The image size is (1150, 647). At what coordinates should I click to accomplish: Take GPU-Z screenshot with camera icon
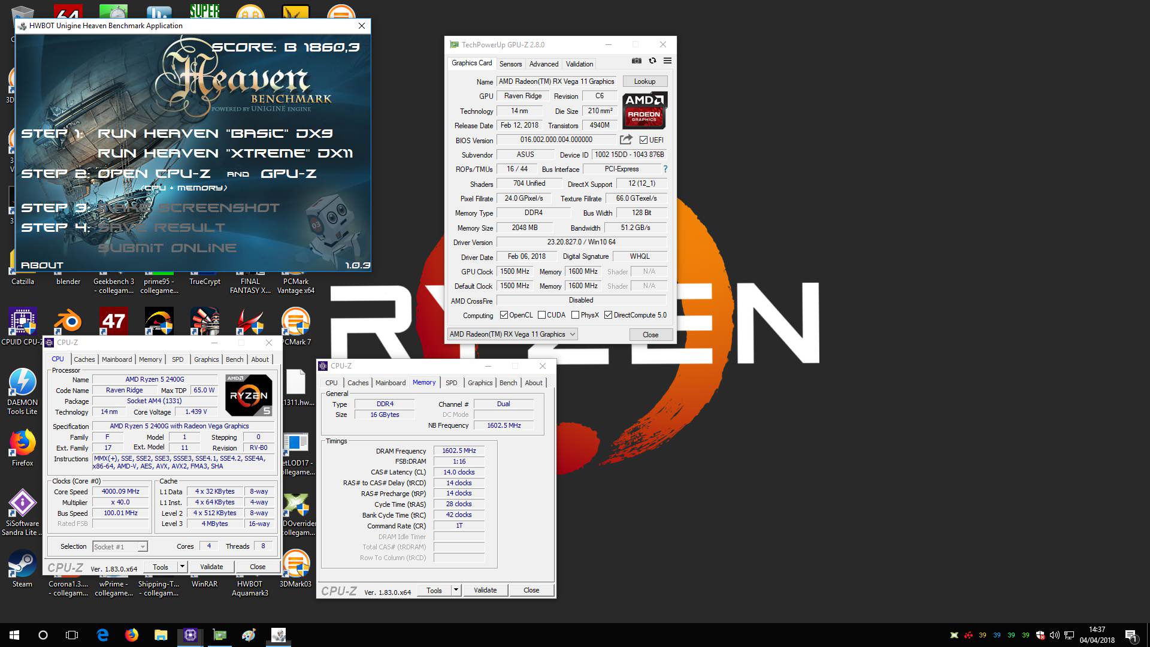coord(636,61)
